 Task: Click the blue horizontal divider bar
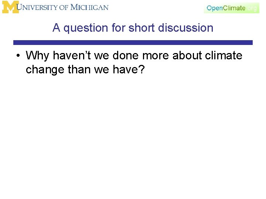[133, 42]
